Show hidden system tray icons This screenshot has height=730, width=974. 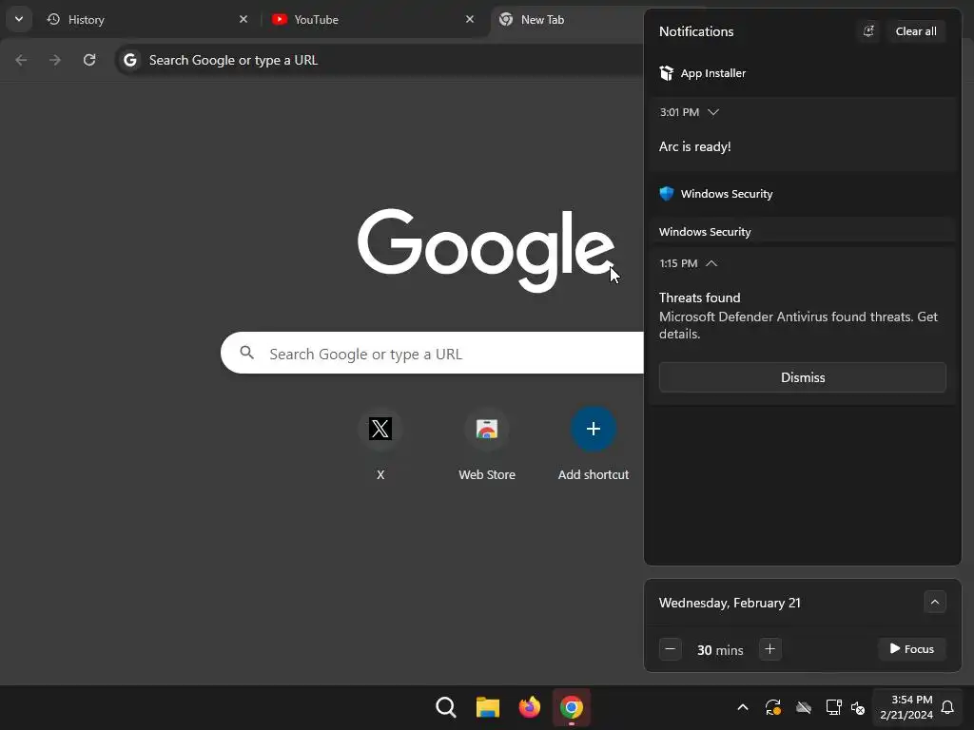pyautogui.click(x=742, y=707)
